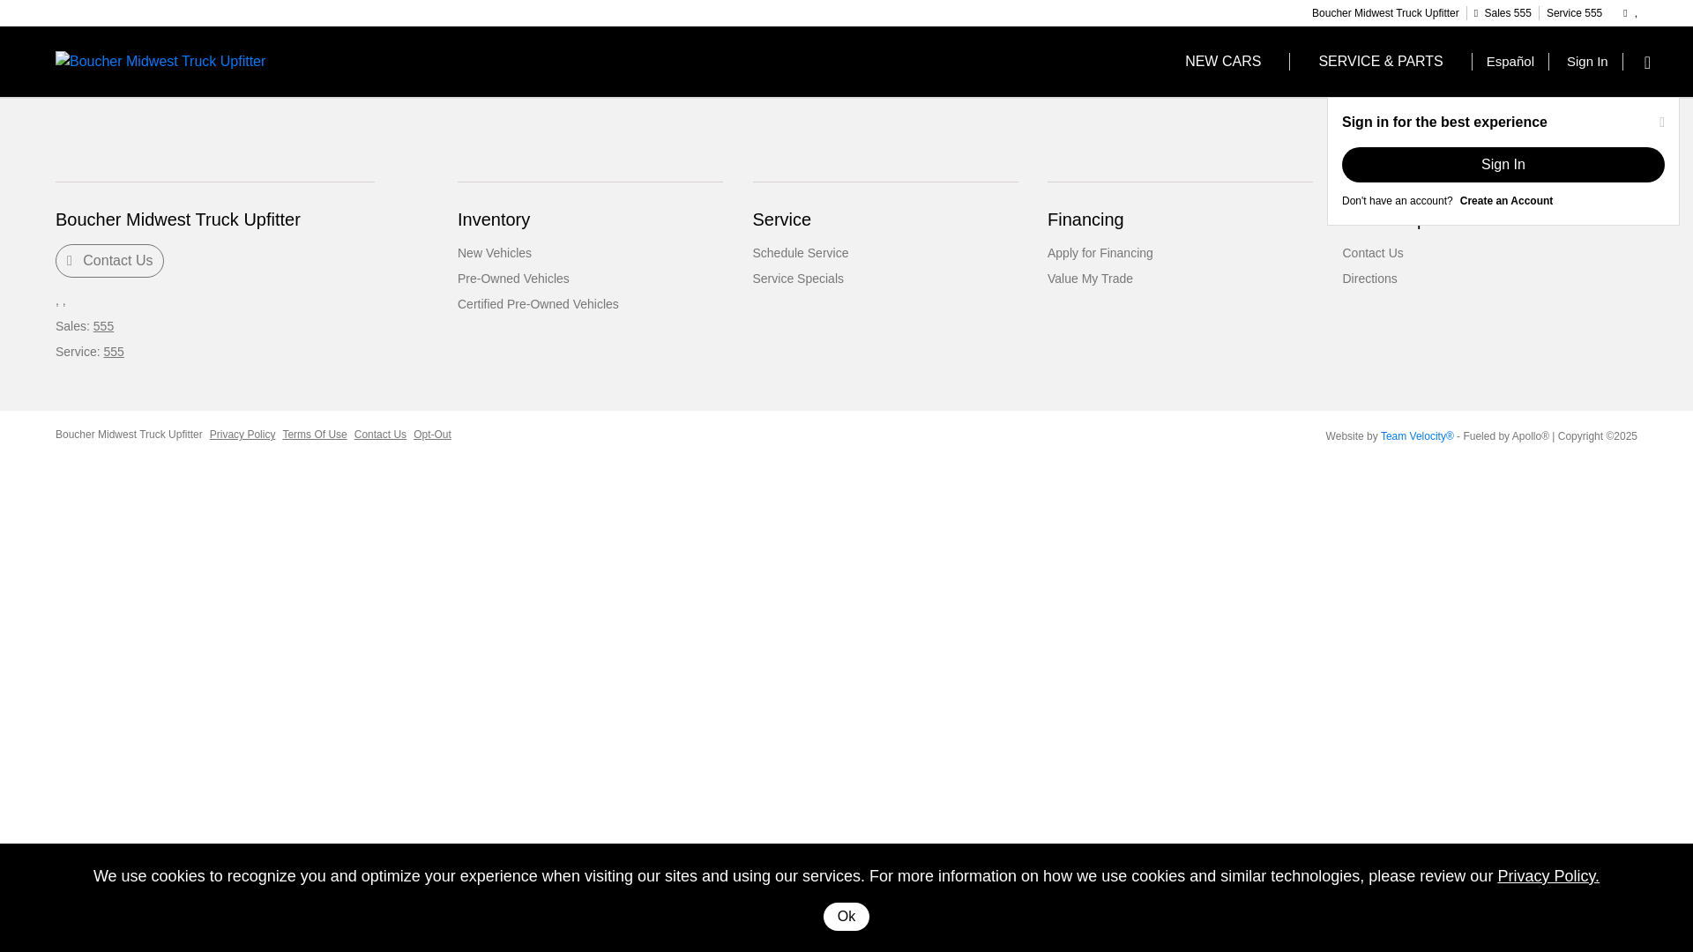1693x952 pixels.
Task: Open New Vehicles inventory link
Action: [494, 253]
